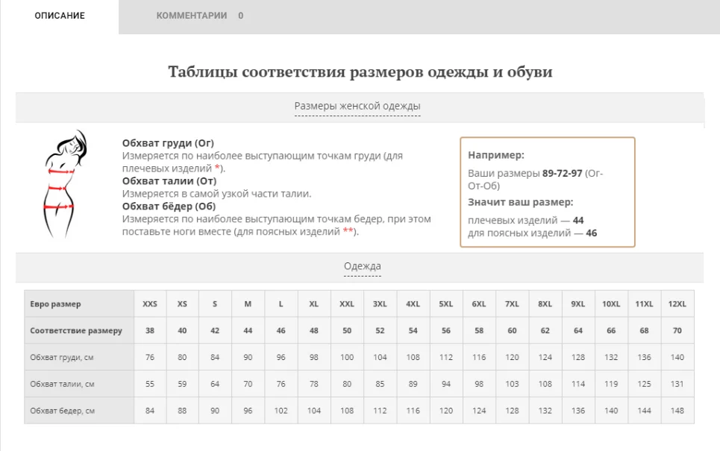Click waist value 85 under 3XL
The image size is (720, 451).
point(381,384)
